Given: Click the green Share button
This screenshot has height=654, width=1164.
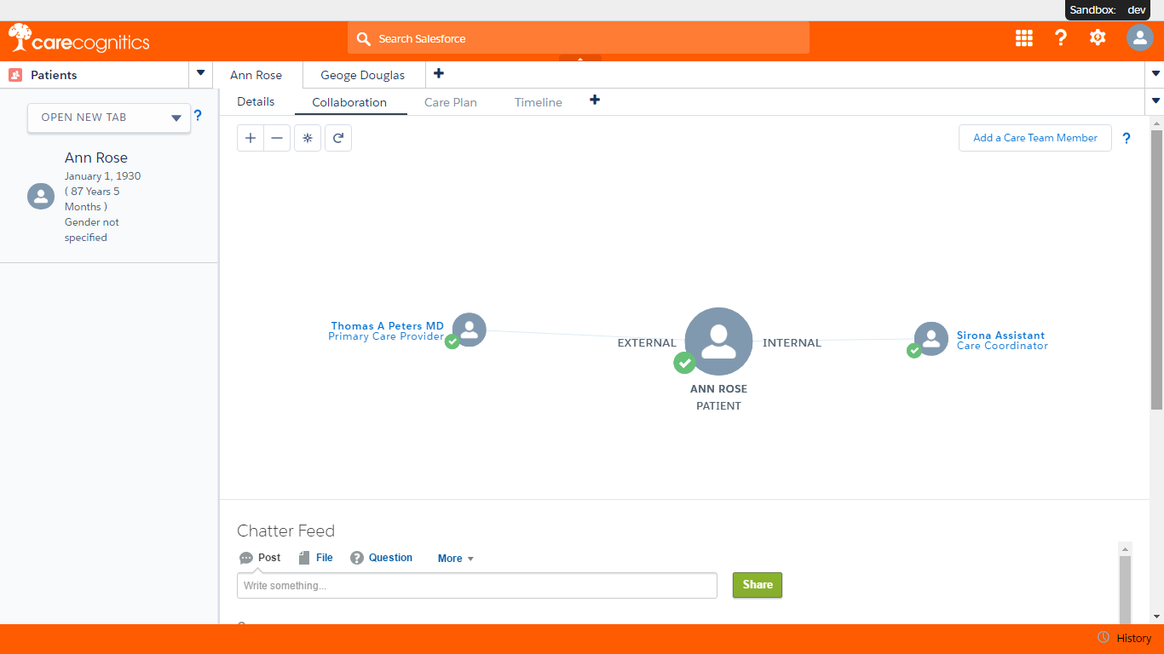Looking at the screenshot, I should 757,585.
